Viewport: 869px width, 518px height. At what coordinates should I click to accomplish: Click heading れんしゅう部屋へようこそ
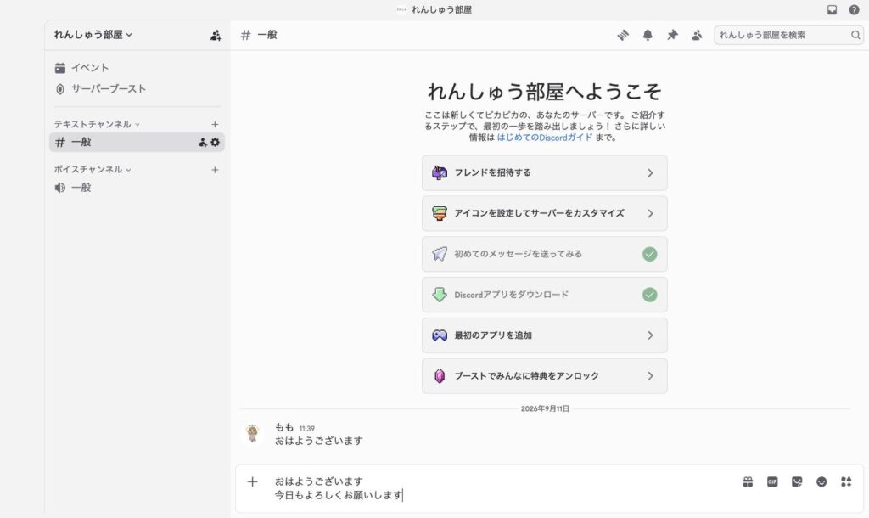544,92
